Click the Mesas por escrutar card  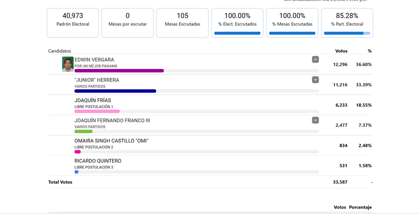point(127,23)
